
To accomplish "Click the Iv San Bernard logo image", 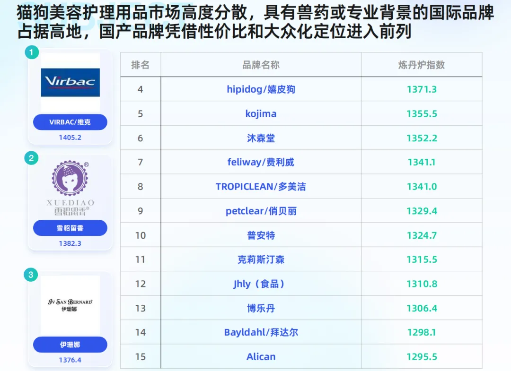I will 70,305.
